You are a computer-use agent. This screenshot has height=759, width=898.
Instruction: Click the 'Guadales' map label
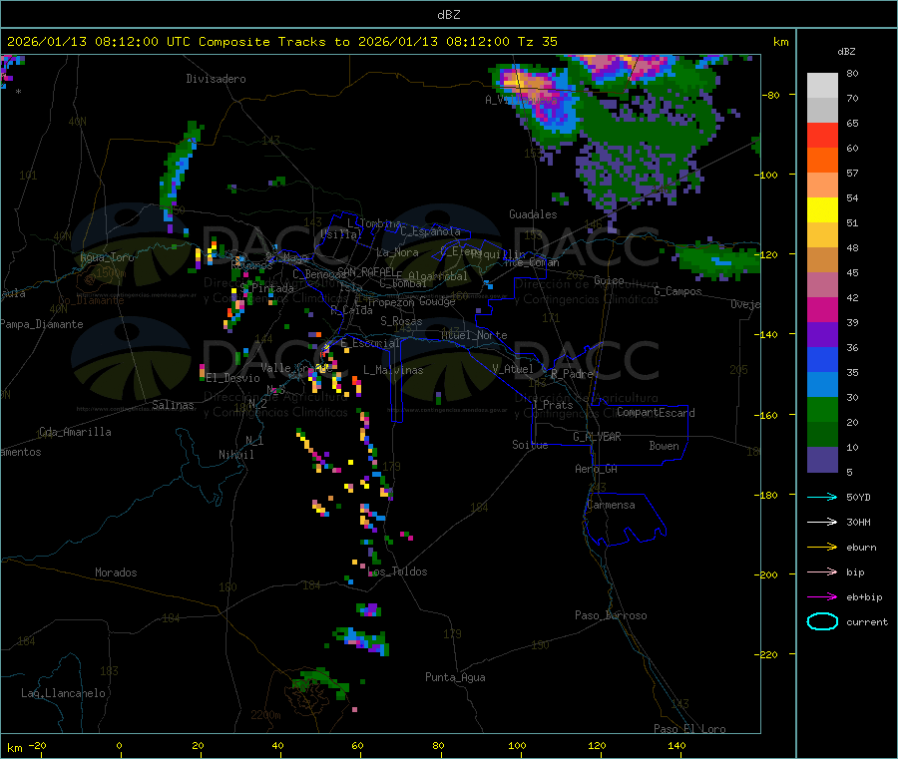point(533,214)
